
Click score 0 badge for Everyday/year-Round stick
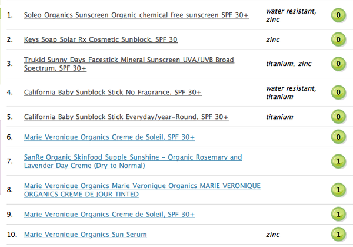point(338,117)
